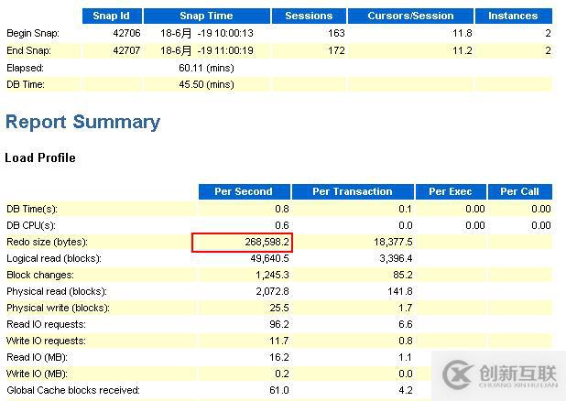Click DB Time(s) Per Call value 0.00
This screenshot has width=566, height=401.
pos(541,209)
